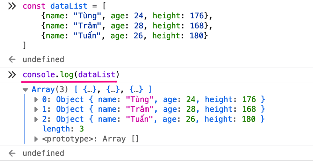Click the return arrow beside the bottom undefined
The width and height of the screenshot is (313, 162).
click(12, 153)
